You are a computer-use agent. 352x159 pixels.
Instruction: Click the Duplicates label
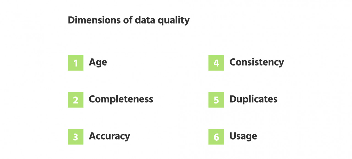[x=253, y=99]
